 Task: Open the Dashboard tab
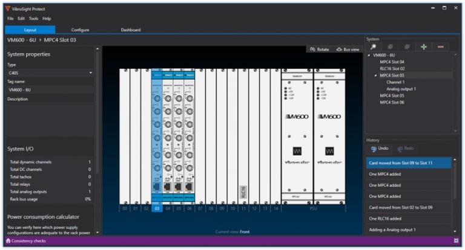coord(130,30)
